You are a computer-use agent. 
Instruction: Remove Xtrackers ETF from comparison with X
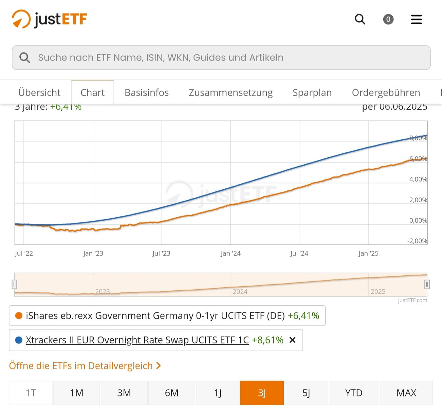292,340
